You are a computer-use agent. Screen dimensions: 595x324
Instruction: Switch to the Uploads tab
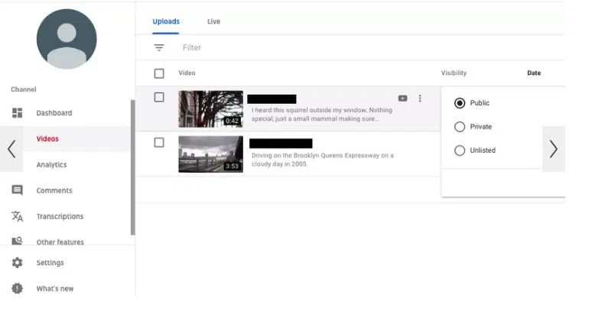[166, 21]
